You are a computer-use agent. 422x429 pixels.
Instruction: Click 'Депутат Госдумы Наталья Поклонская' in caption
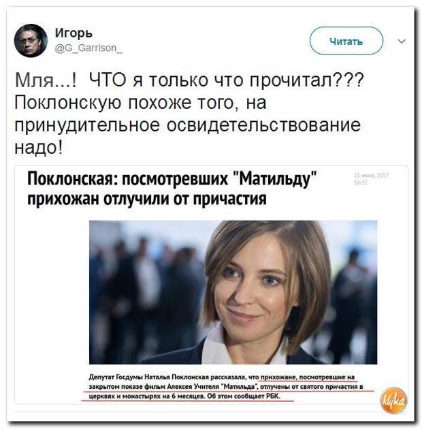(x=149, y=377)
